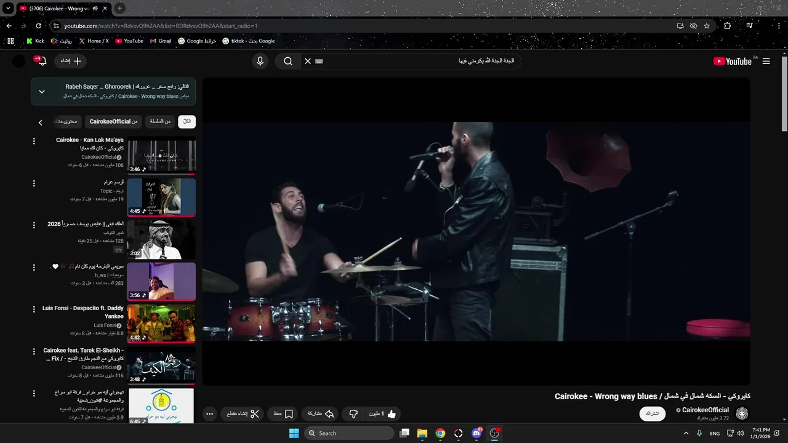The width and height of the screenshot is (788, 443).
Task: Bookmark this page with the star icon
Action: pos(707,26)
